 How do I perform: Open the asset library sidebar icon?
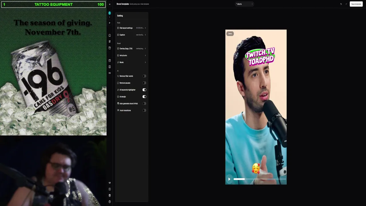click(x=110, y=48)
